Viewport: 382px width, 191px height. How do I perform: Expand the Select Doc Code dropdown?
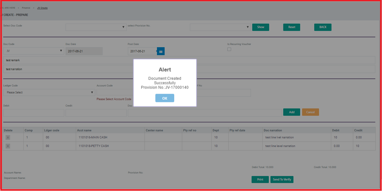tap(96, 27)
